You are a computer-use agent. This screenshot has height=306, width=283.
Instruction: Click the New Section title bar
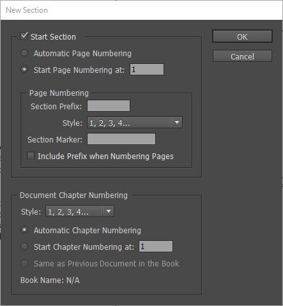141,10
